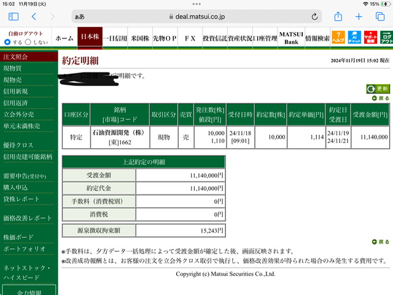Screen dimensions: 393x295
Task: Open 信用売建可能銘柄 in the sidebar
Action: pos(29,157)
